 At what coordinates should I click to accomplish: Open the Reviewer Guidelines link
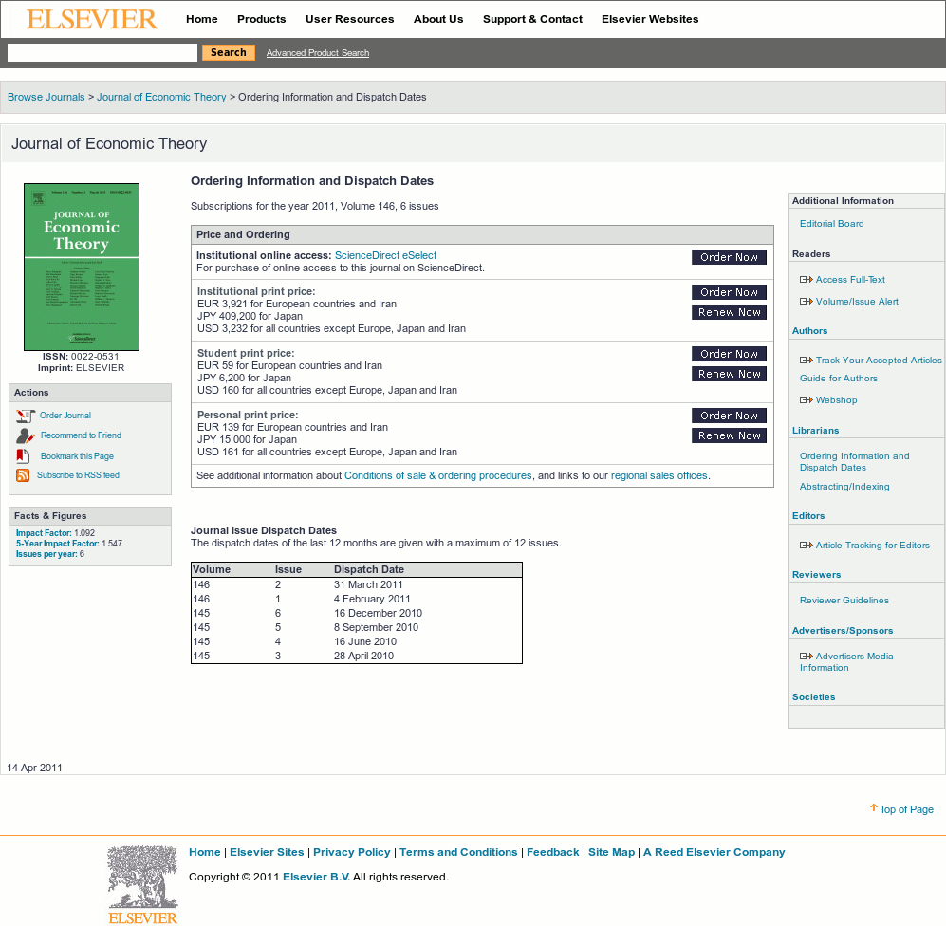tap(844, 601)
